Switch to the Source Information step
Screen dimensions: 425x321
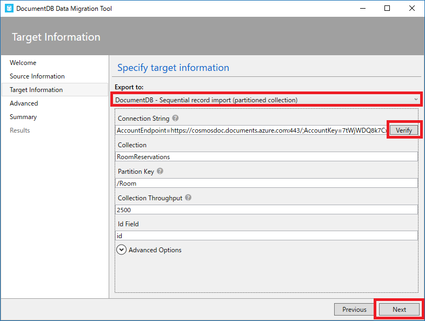click(37, 76)
